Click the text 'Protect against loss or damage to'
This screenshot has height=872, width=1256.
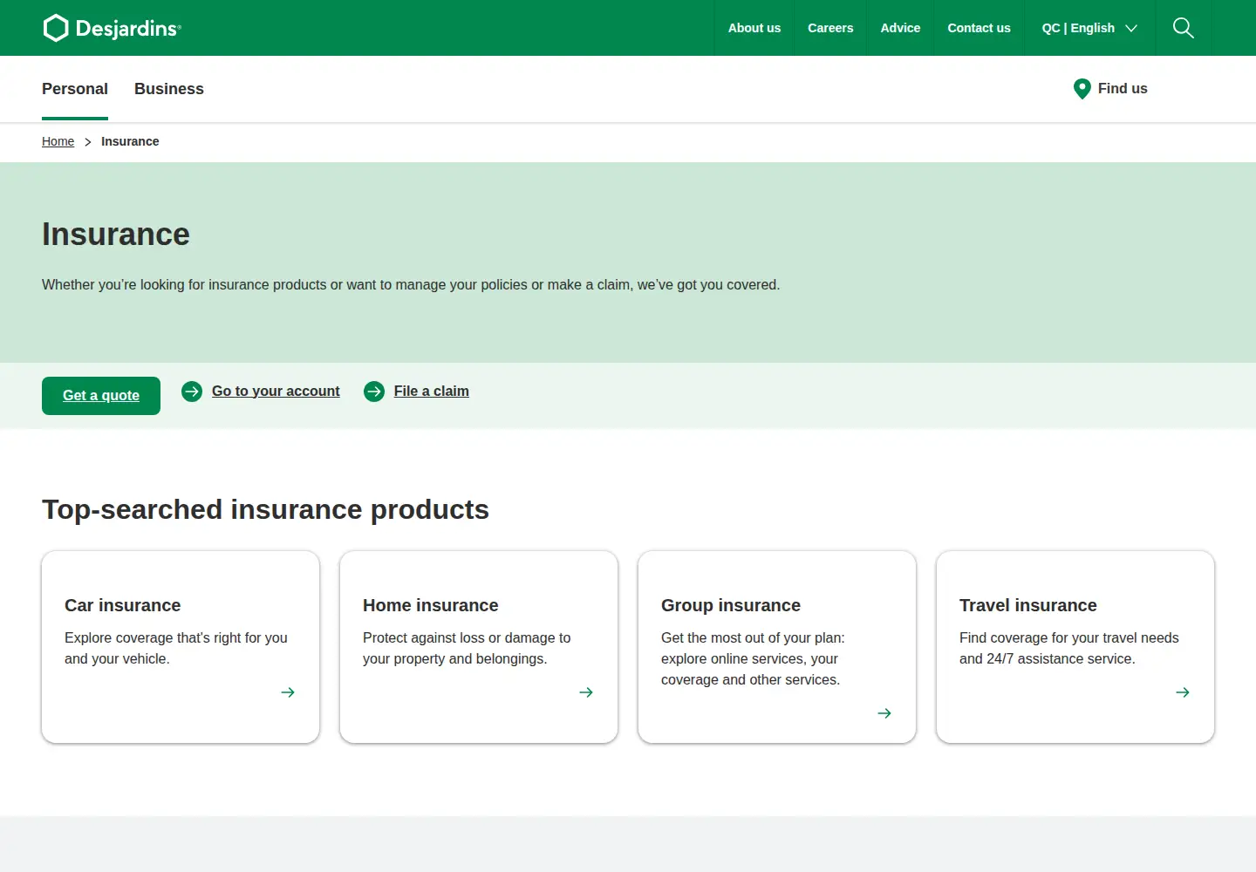pyautogui.click(x=467, y=638)
